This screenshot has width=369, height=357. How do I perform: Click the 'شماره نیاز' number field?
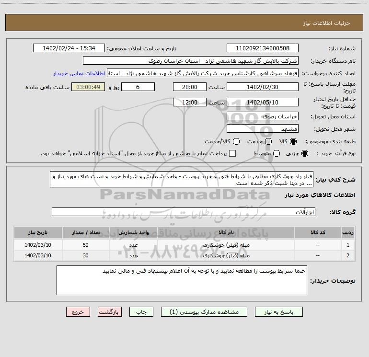[x=262, y=48]
